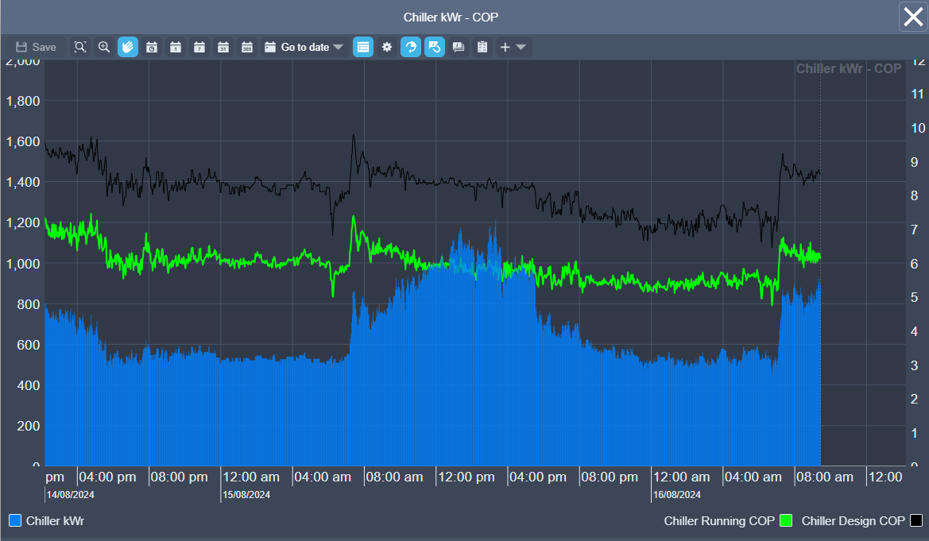
Task: Open the comments annotation icon
Action: tap(459, 47)
